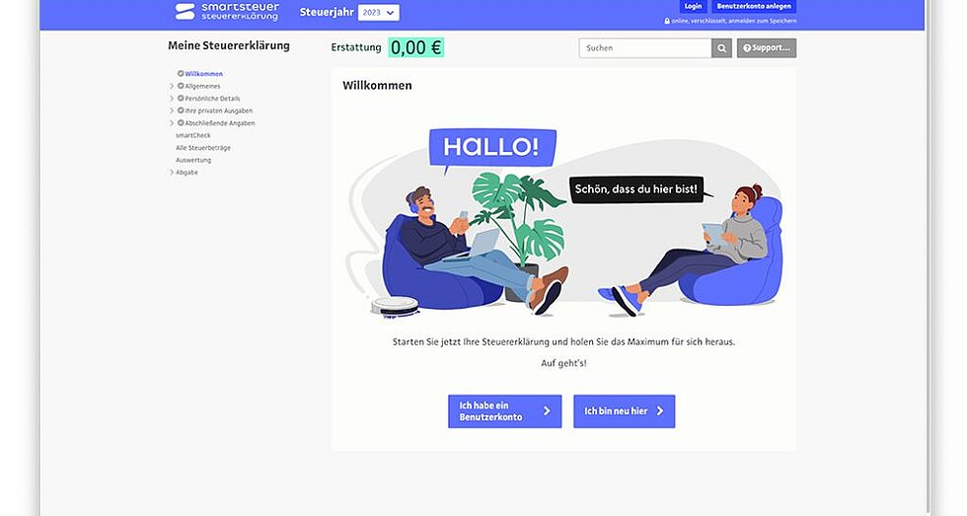Click the smartsteuer logo icon

coord(186,12)
